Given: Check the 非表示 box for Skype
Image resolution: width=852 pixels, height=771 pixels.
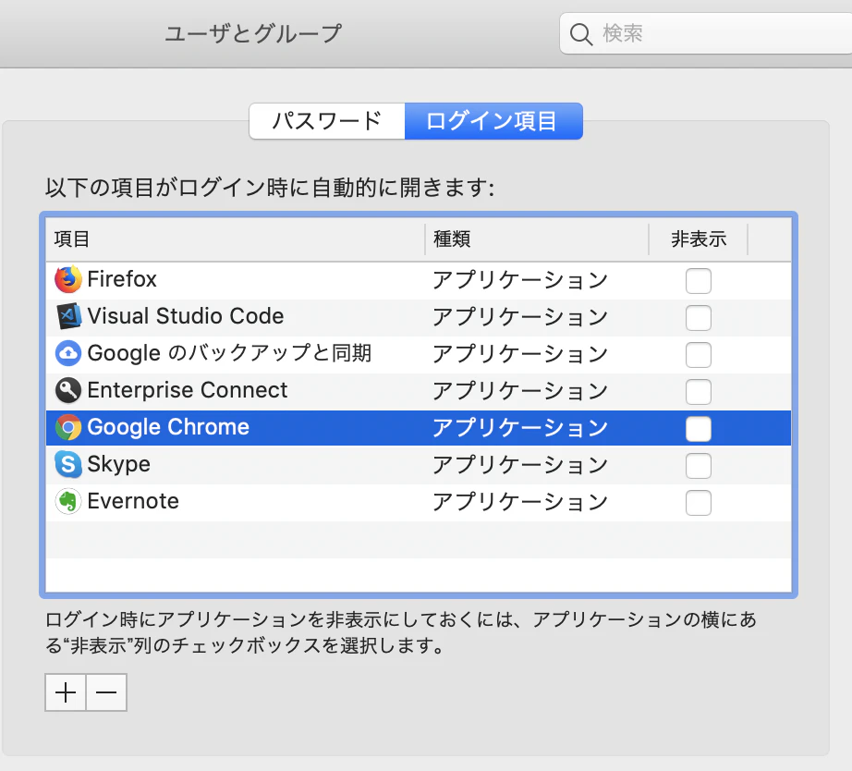Looking at the screenshot, I should [x=698, y=465].
